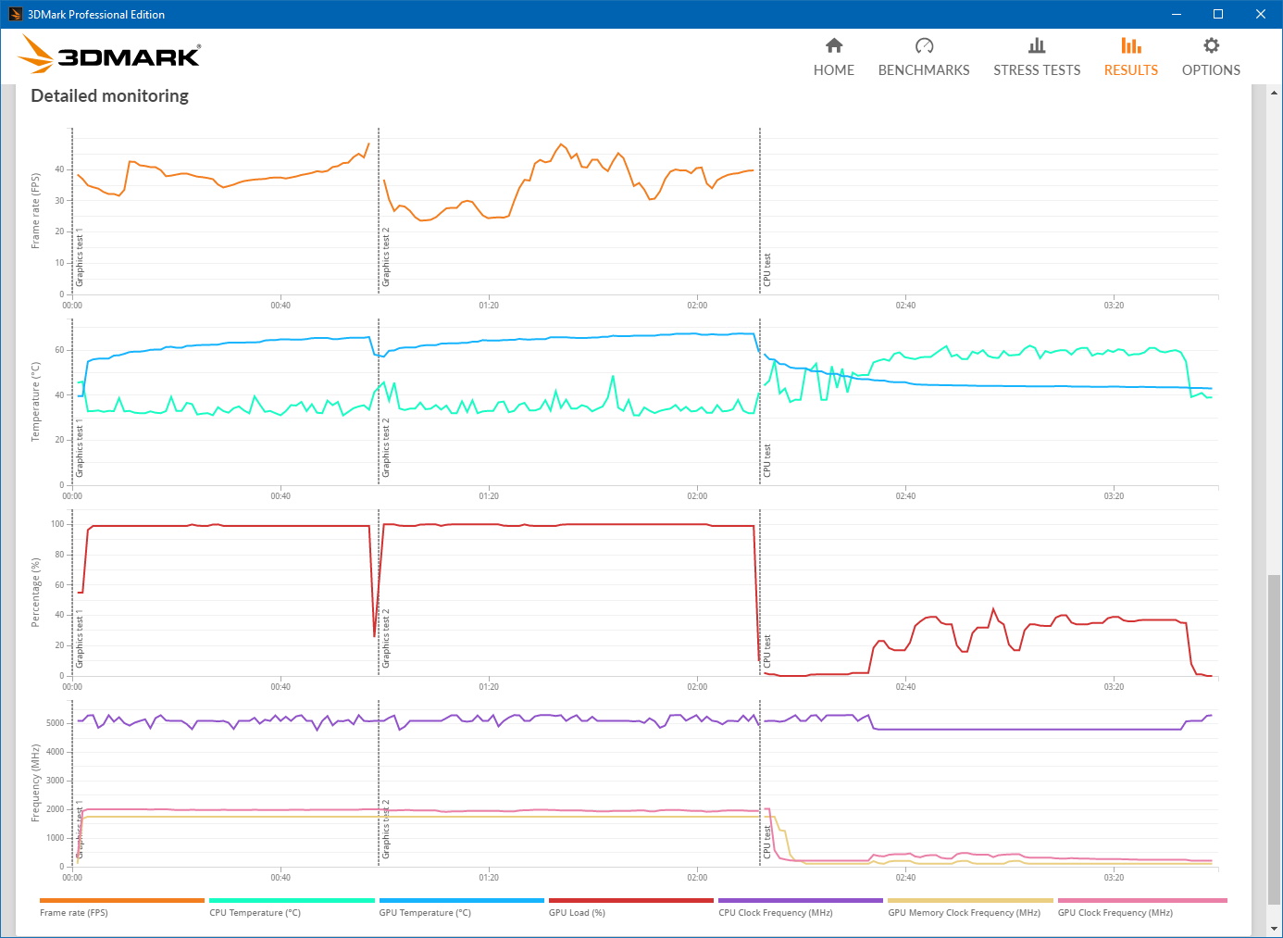Toggle the CPU Temperature legend entry
The width and height of the screenshot is (1283, 938).
click(255, 913)
